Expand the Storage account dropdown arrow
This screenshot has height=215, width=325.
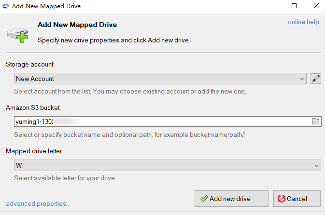(303, 79)
